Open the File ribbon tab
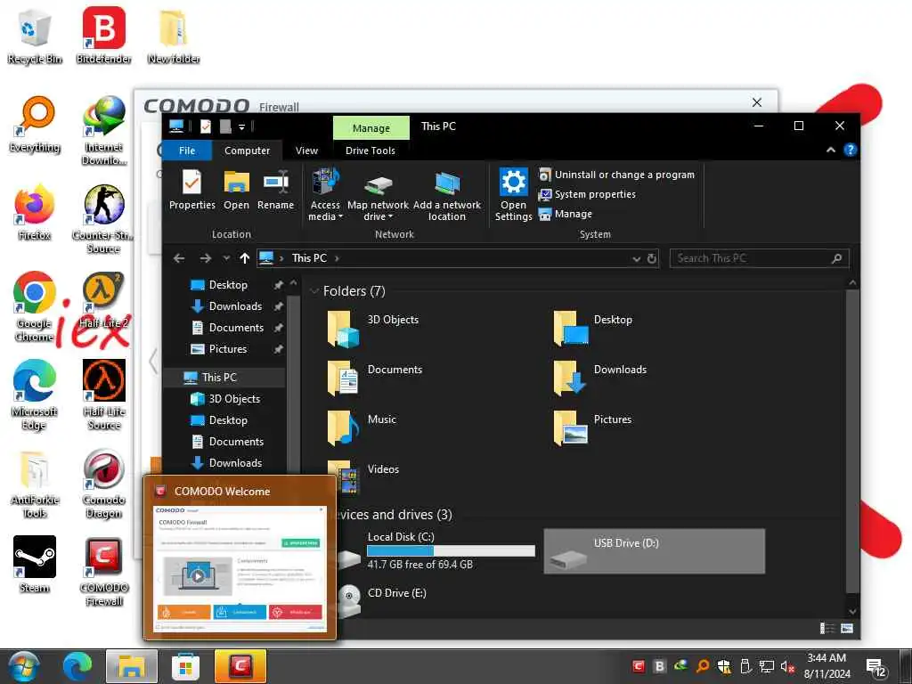Viewport: 912px width, 684px height. [187, 150]
